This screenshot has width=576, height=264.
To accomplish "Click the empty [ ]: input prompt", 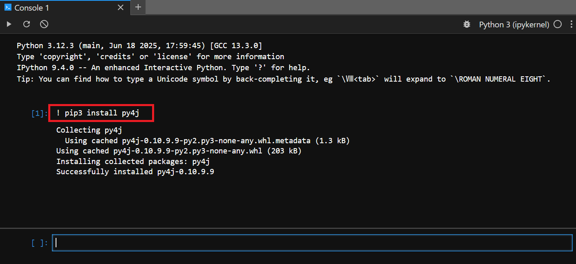I will click(40, 243).
